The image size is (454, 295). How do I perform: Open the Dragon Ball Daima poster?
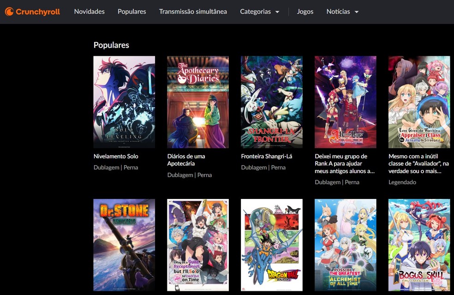coord(272,245)
